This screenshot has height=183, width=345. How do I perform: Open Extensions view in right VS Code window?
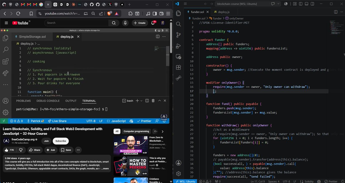(x=178, y=67)
